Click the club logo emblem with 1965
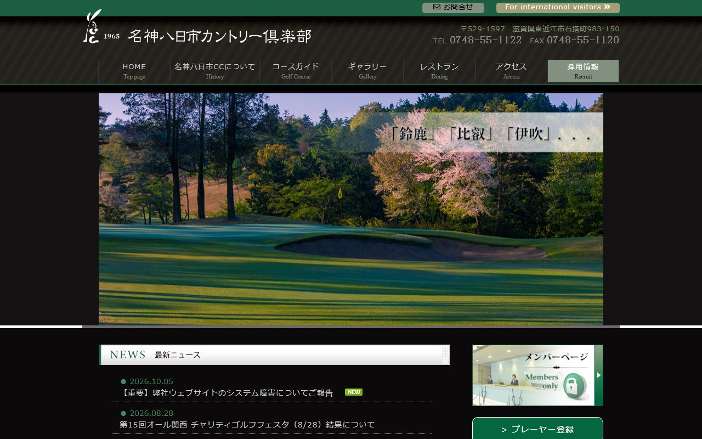The height and width of the screenshot is (439, 702). [x=101, y=27]
